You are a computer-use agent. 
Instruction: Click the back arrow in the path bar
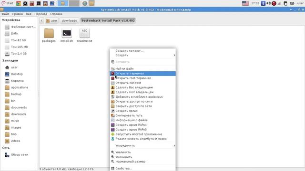[x=41, y=20]
